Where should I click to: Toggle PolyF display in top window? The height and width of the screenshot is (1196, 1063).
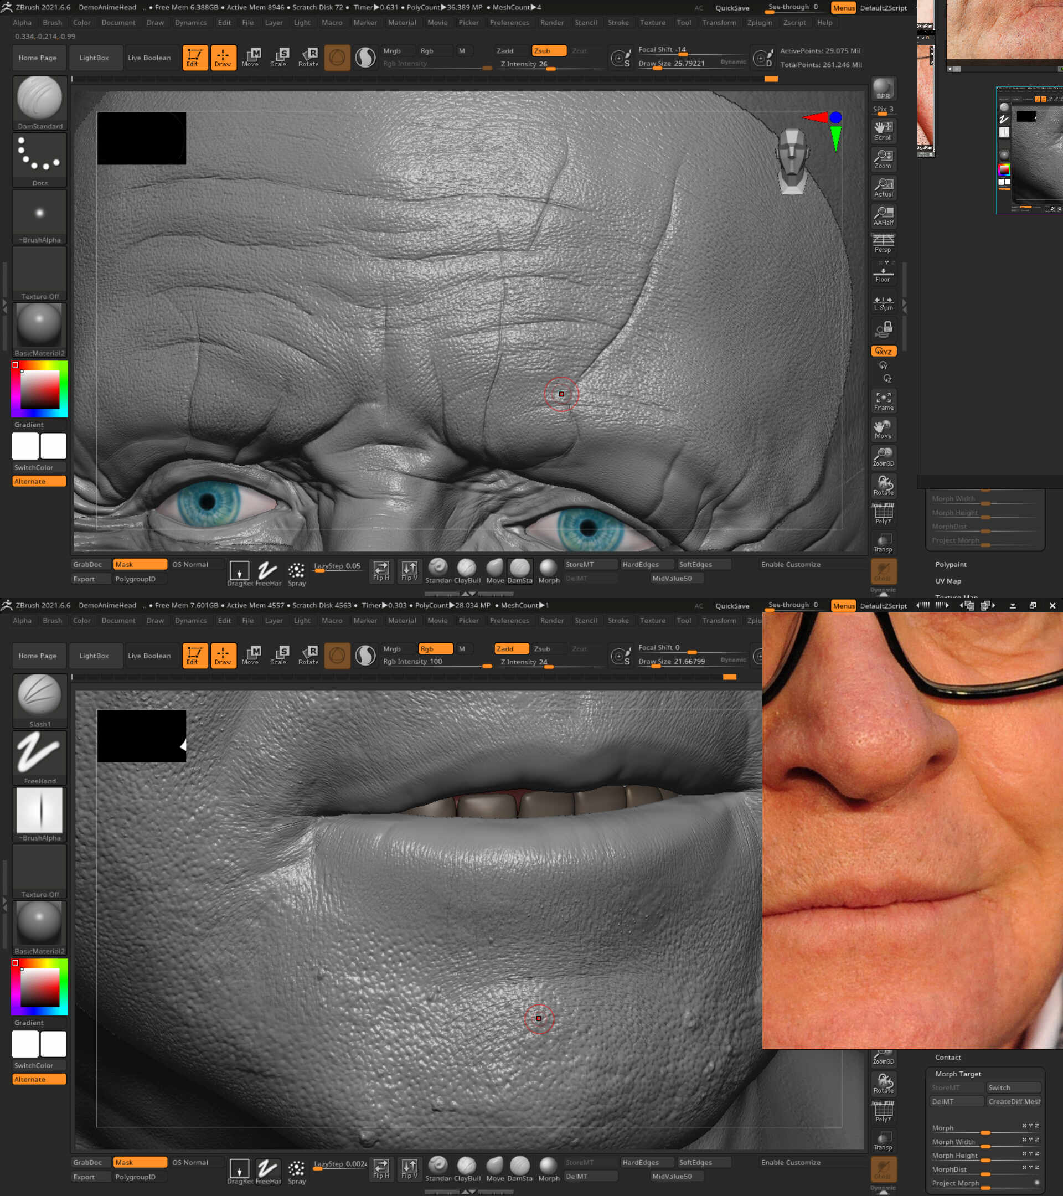click(x=884, y=514)
